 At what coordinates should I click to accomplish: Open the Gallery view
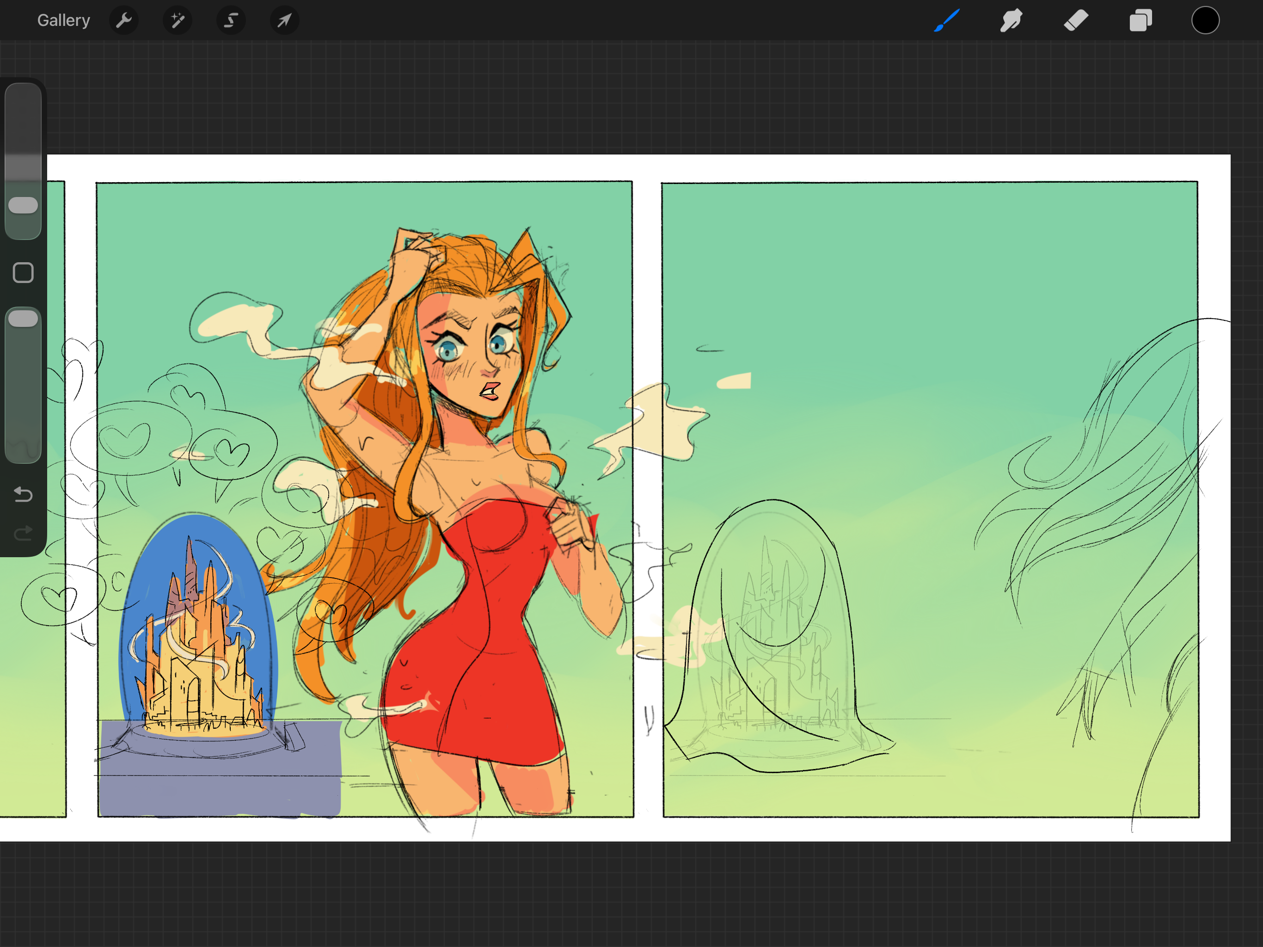pyautogui.click(x=63, y=20)
